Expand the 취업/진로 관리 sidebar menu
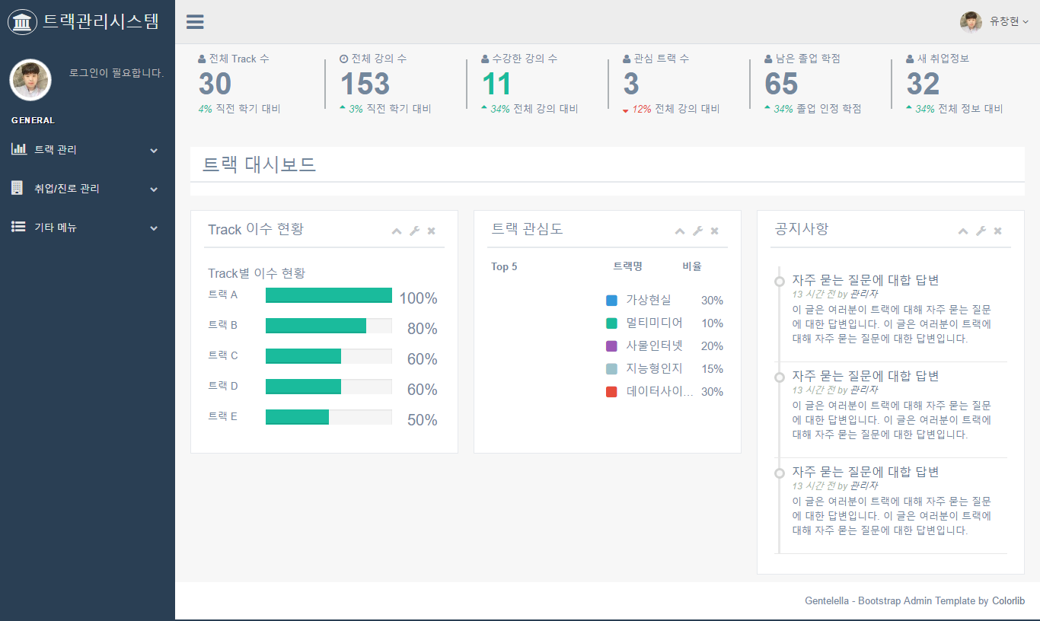The height and width of the screenshot is (621, 1040). 85,189
